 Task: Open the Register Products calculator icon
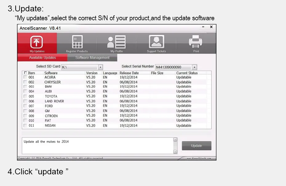(x=77, y=42)
